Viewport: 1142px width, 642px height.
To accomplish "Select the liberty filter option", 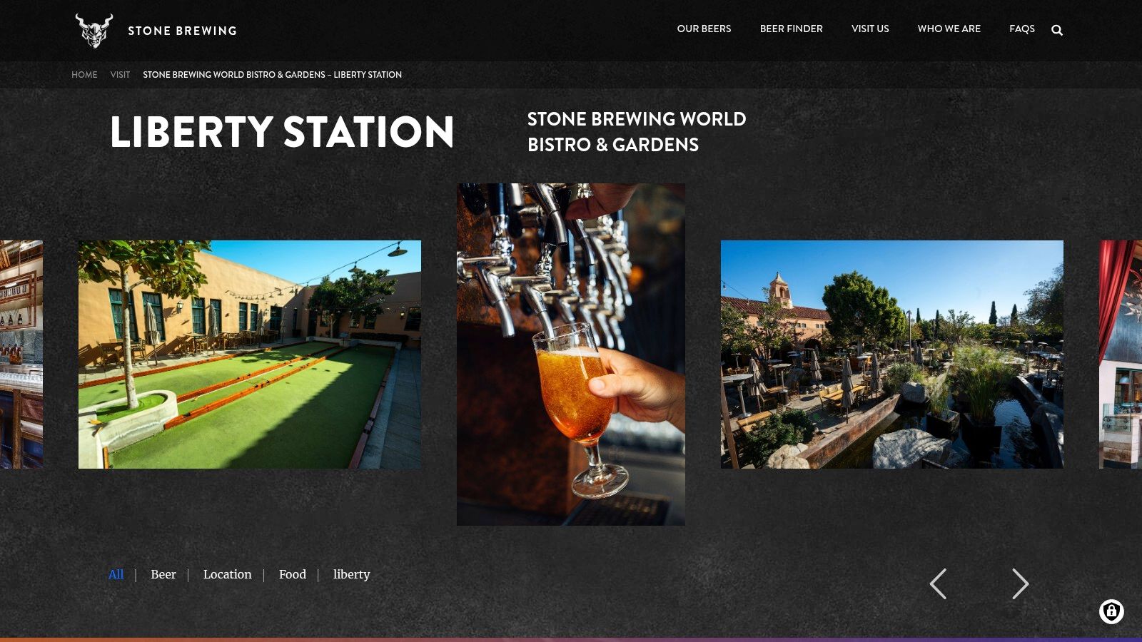I will [x=351, y=574].
